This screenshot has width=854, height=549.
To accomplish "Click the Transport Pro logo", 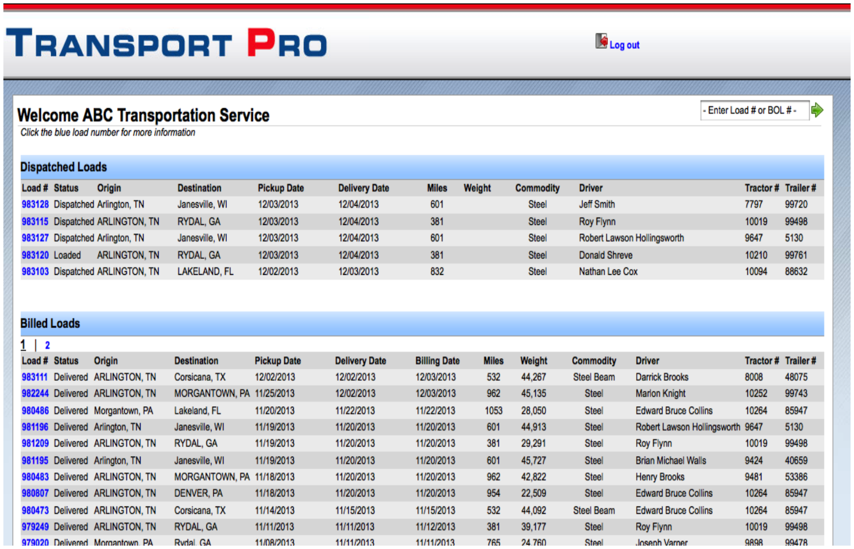I will coord(167,43).
